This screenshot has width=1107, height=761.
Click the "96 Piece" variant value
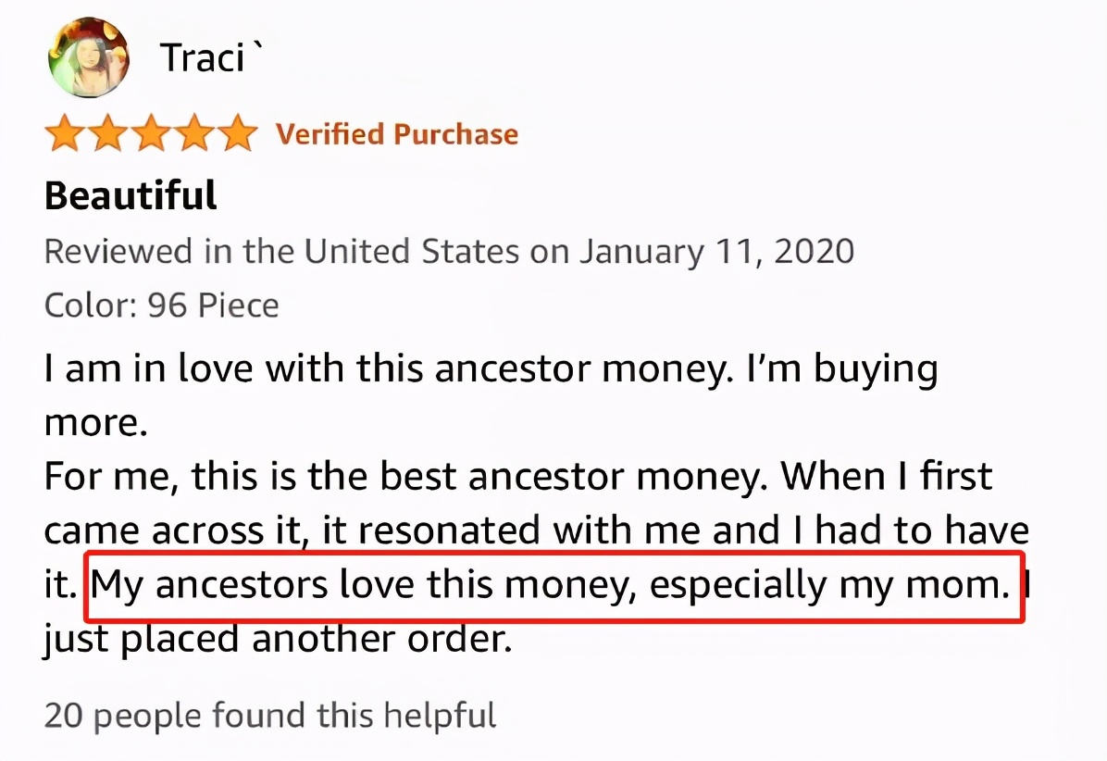pos(213,305)
